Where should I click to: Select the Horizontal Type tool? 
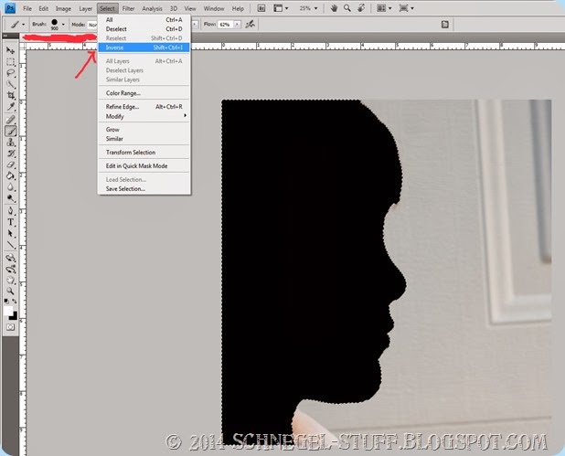(x=11, y=222)
